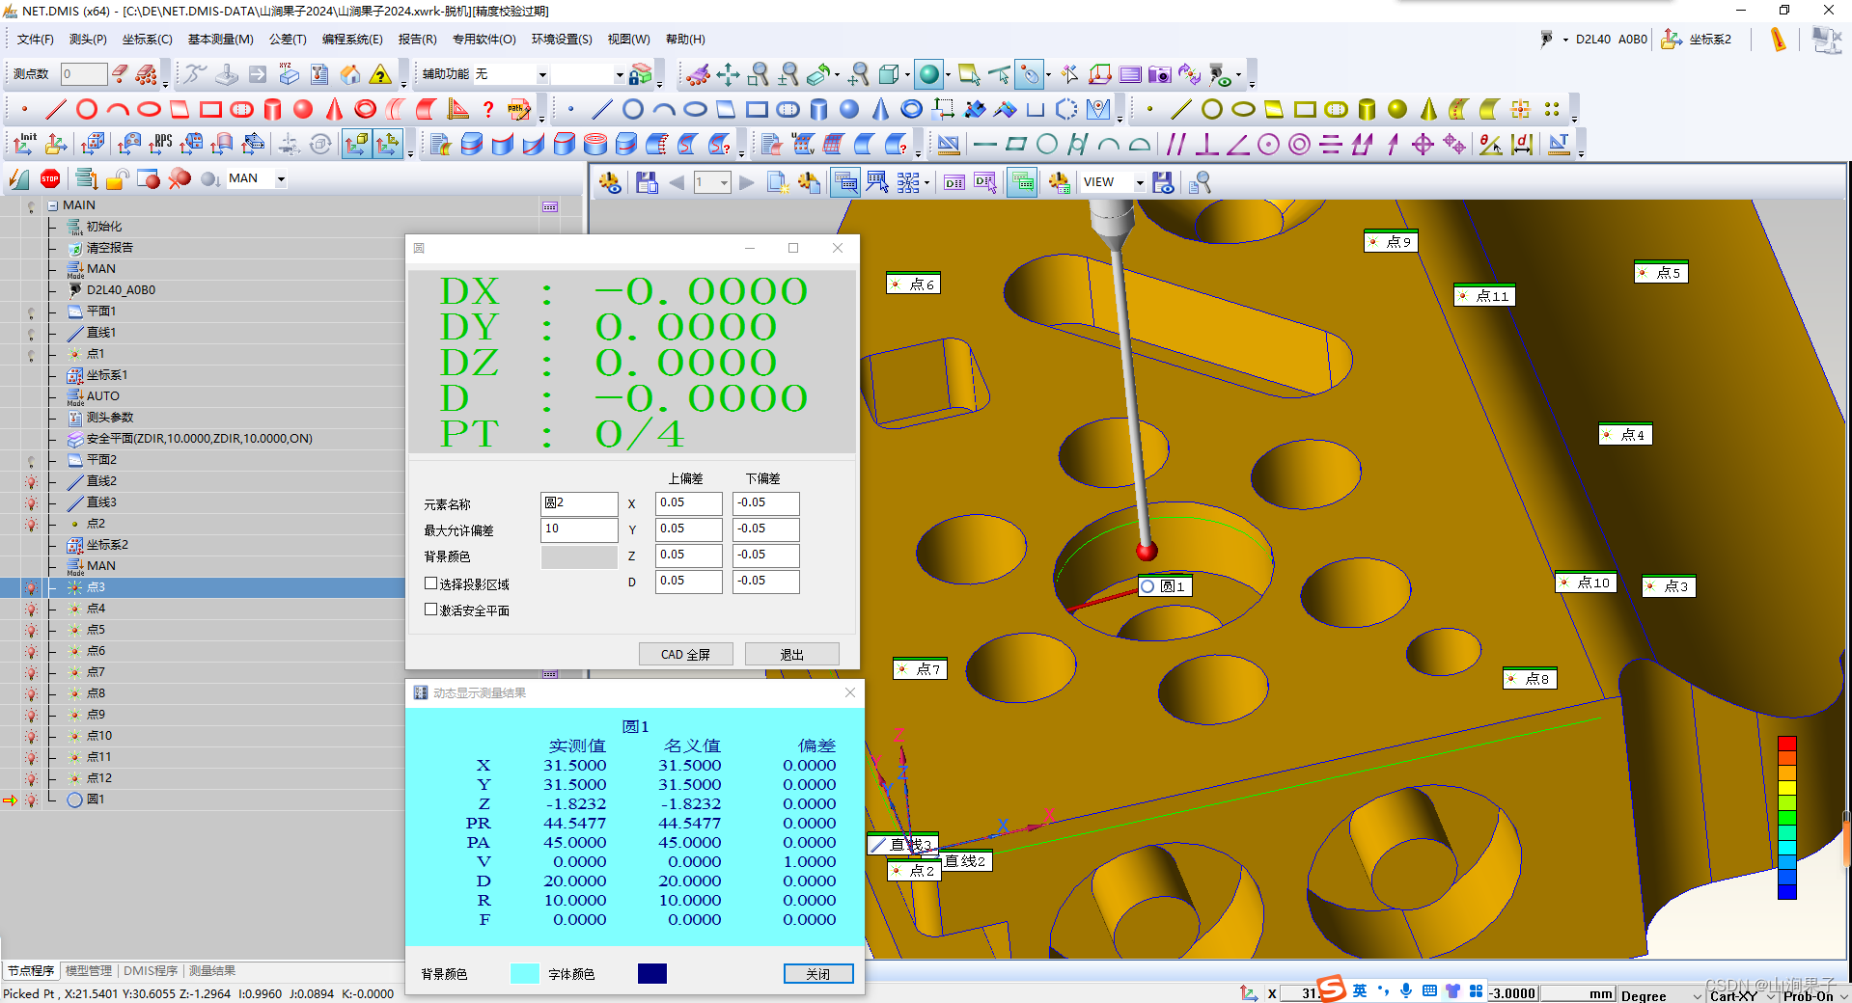This screenshot has height=1003, width=1852.
Task: Click the save report floppy icon
Action: (646, 182)
